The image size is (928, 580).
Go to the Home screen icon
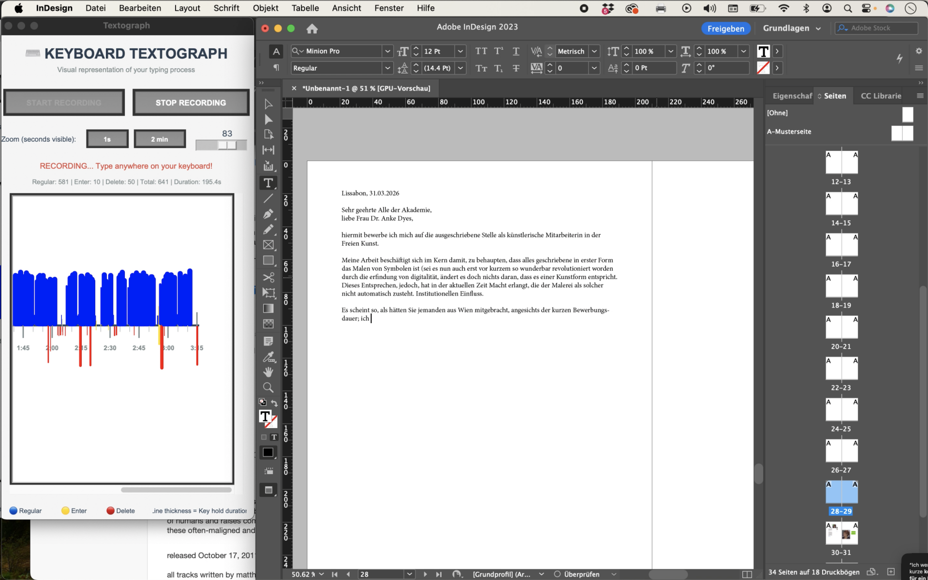[x=312, y=29]
